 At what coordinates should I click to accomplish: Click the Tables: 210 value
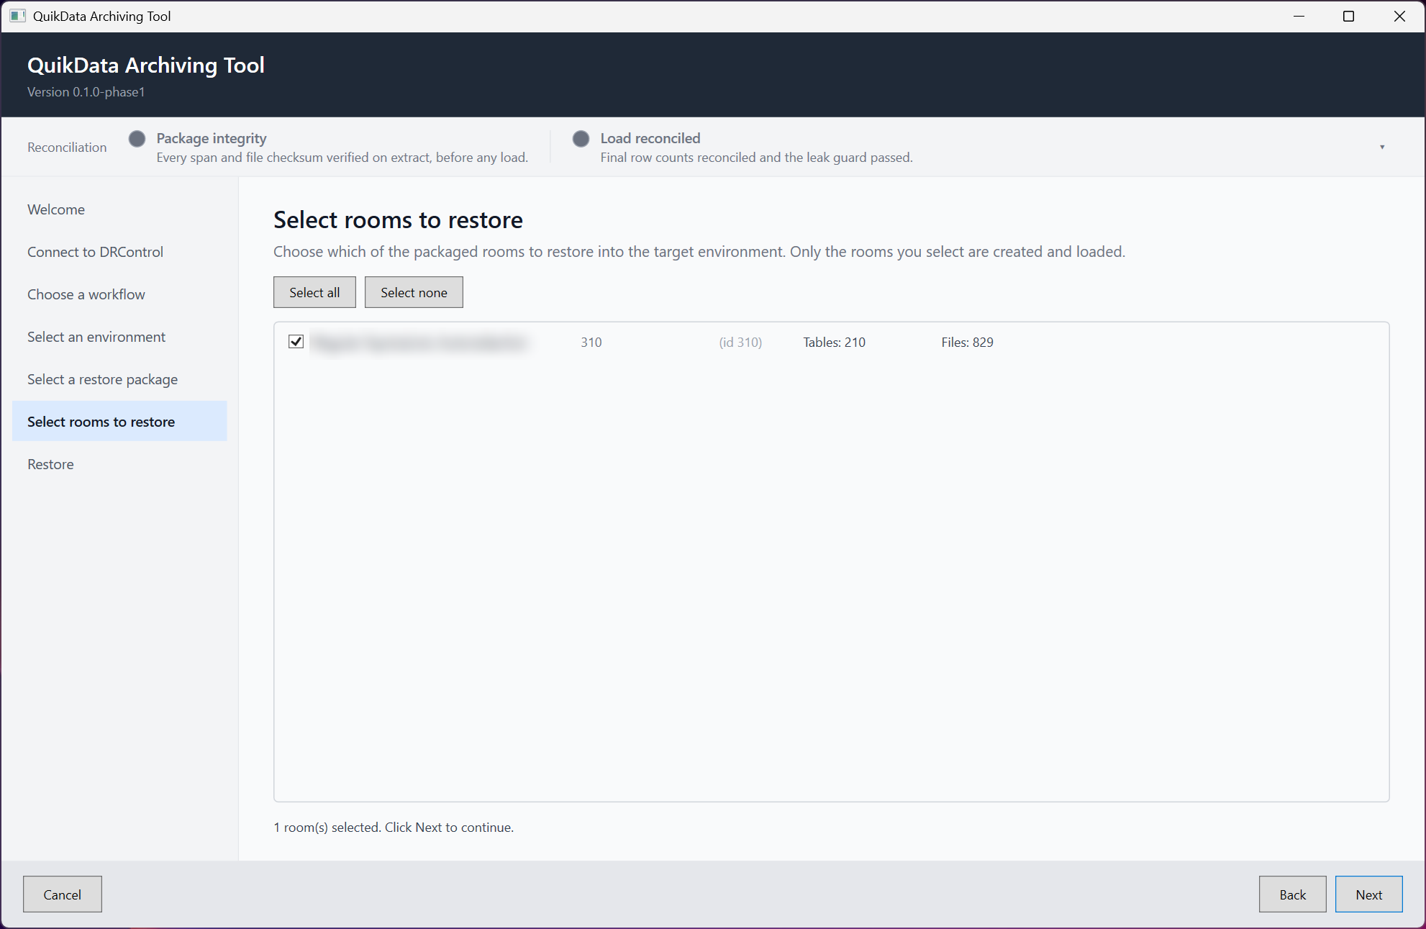coord(834,343)
